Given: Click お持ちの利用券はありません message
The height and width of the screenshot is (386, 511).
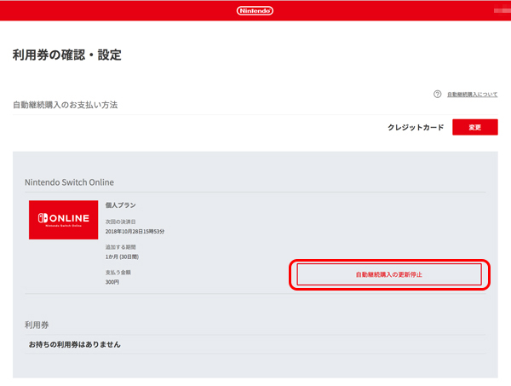Looking at the screenshot, I should click(75, 344).
